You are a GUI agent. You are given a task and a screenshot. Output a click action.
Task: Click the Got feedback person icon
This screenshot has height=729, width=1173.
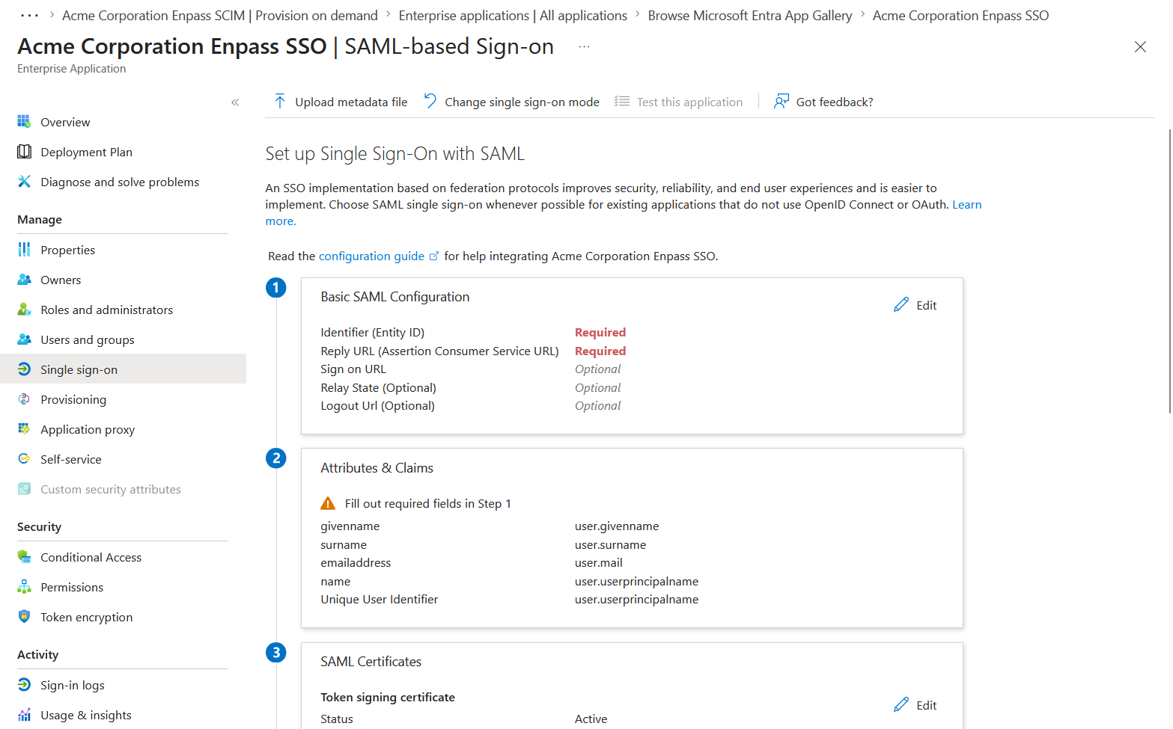[x=782, y=102]
